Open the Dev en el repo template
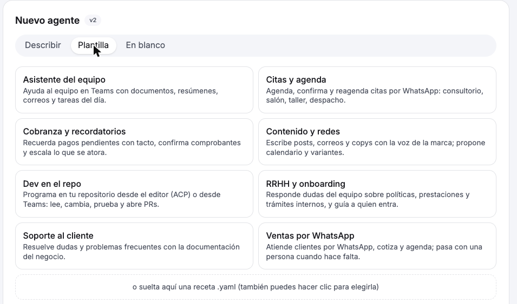Viewport: 517px width, 304px height. point(134,194)
